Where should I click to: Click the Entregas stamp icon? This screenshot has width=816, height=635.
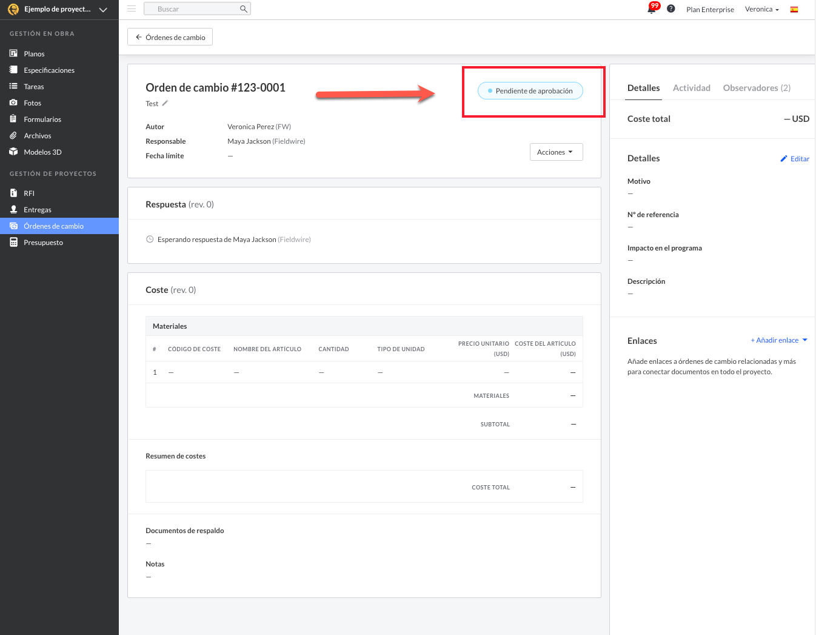pos(13,209)
